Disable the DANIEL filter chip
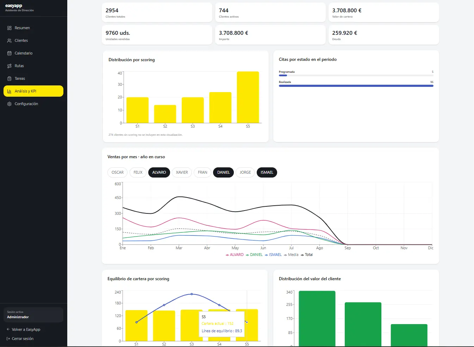 pos(224,172)
